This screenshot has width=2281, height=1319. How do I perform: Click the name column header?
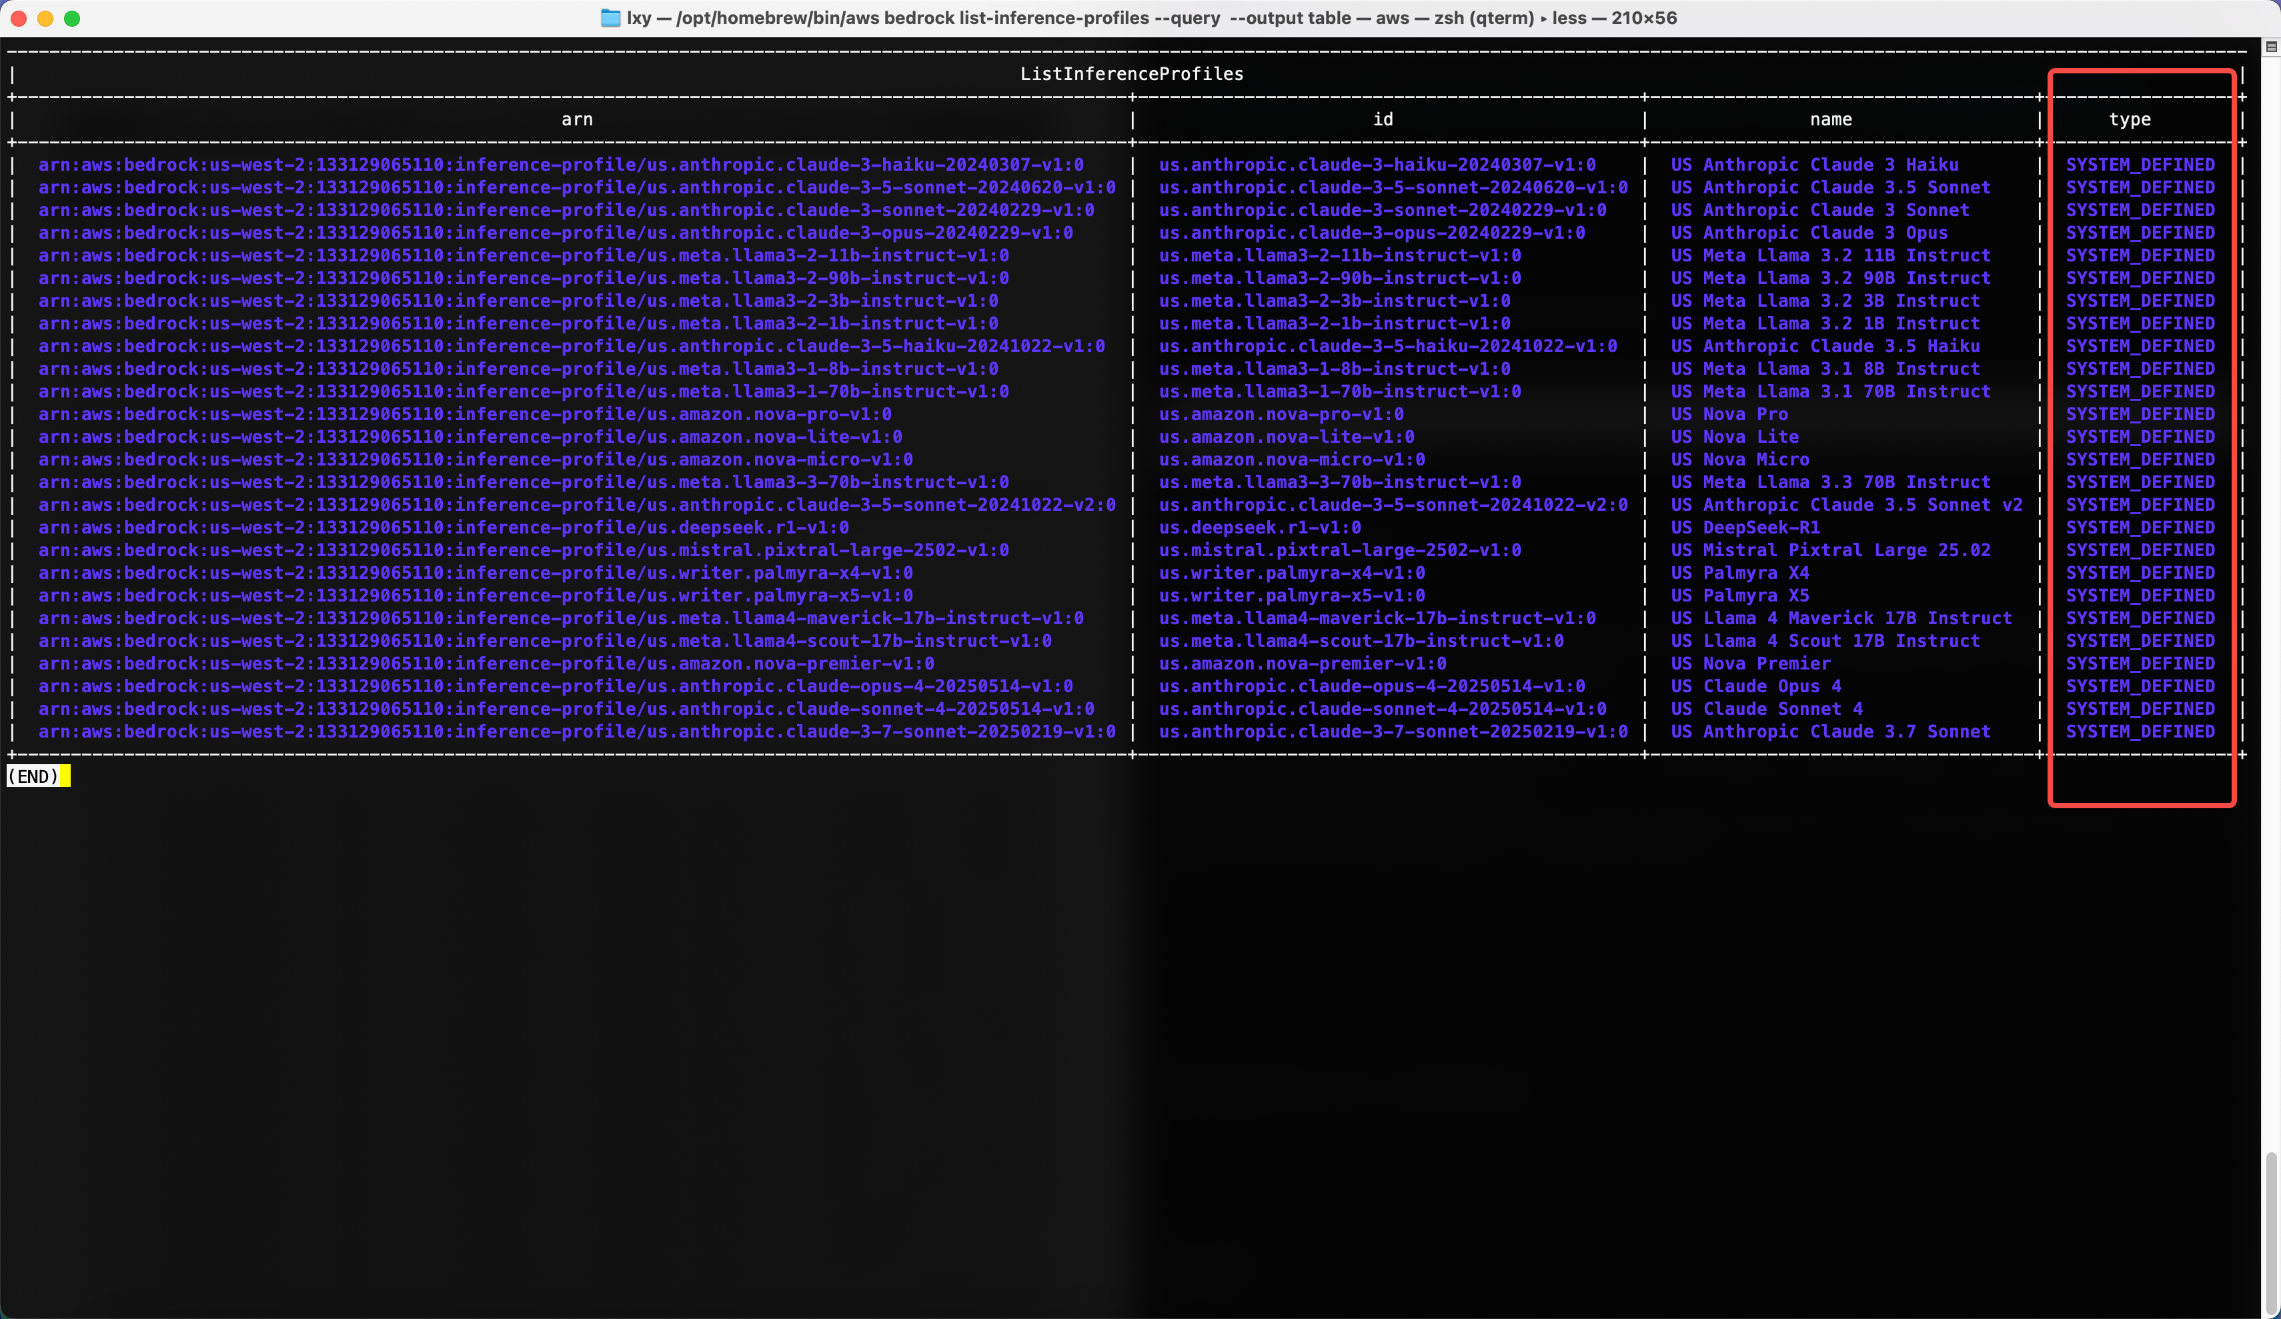(1831, 119)
